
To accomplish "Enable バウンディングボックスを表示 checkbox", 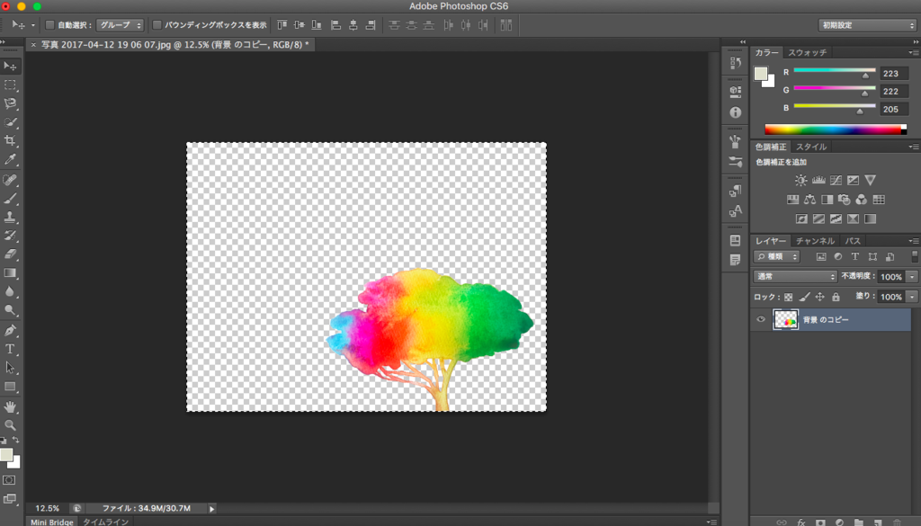I will pos(156,24).
